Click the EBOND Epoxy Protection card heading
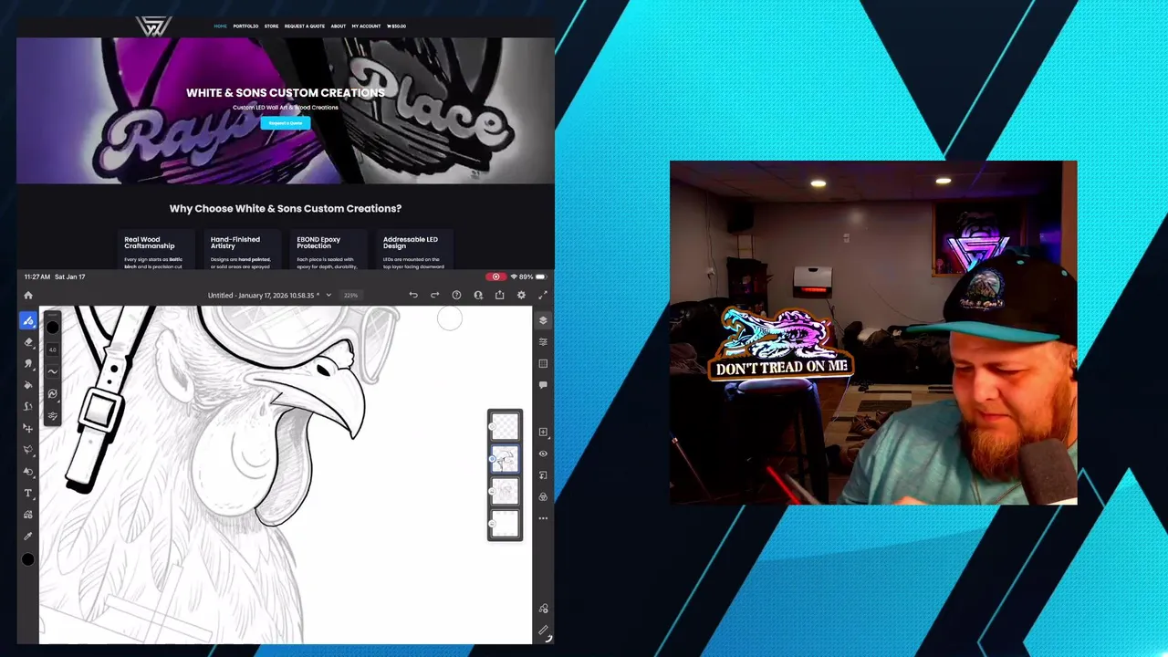The image size is (1168, 657). click(318, 243)
